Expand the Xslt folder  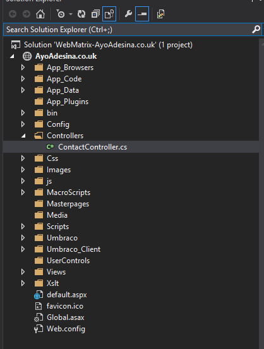(23, 283)
